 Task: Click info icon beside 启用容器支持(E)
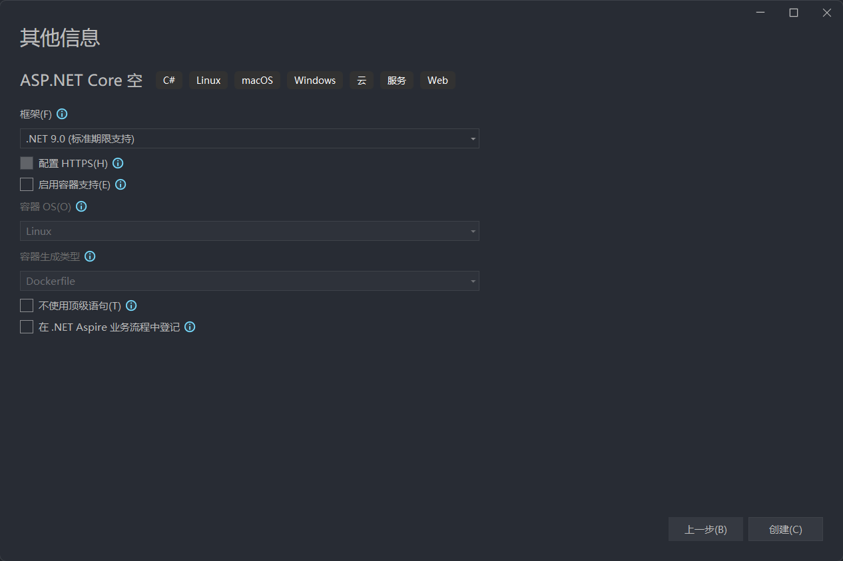tap(121, 184)
